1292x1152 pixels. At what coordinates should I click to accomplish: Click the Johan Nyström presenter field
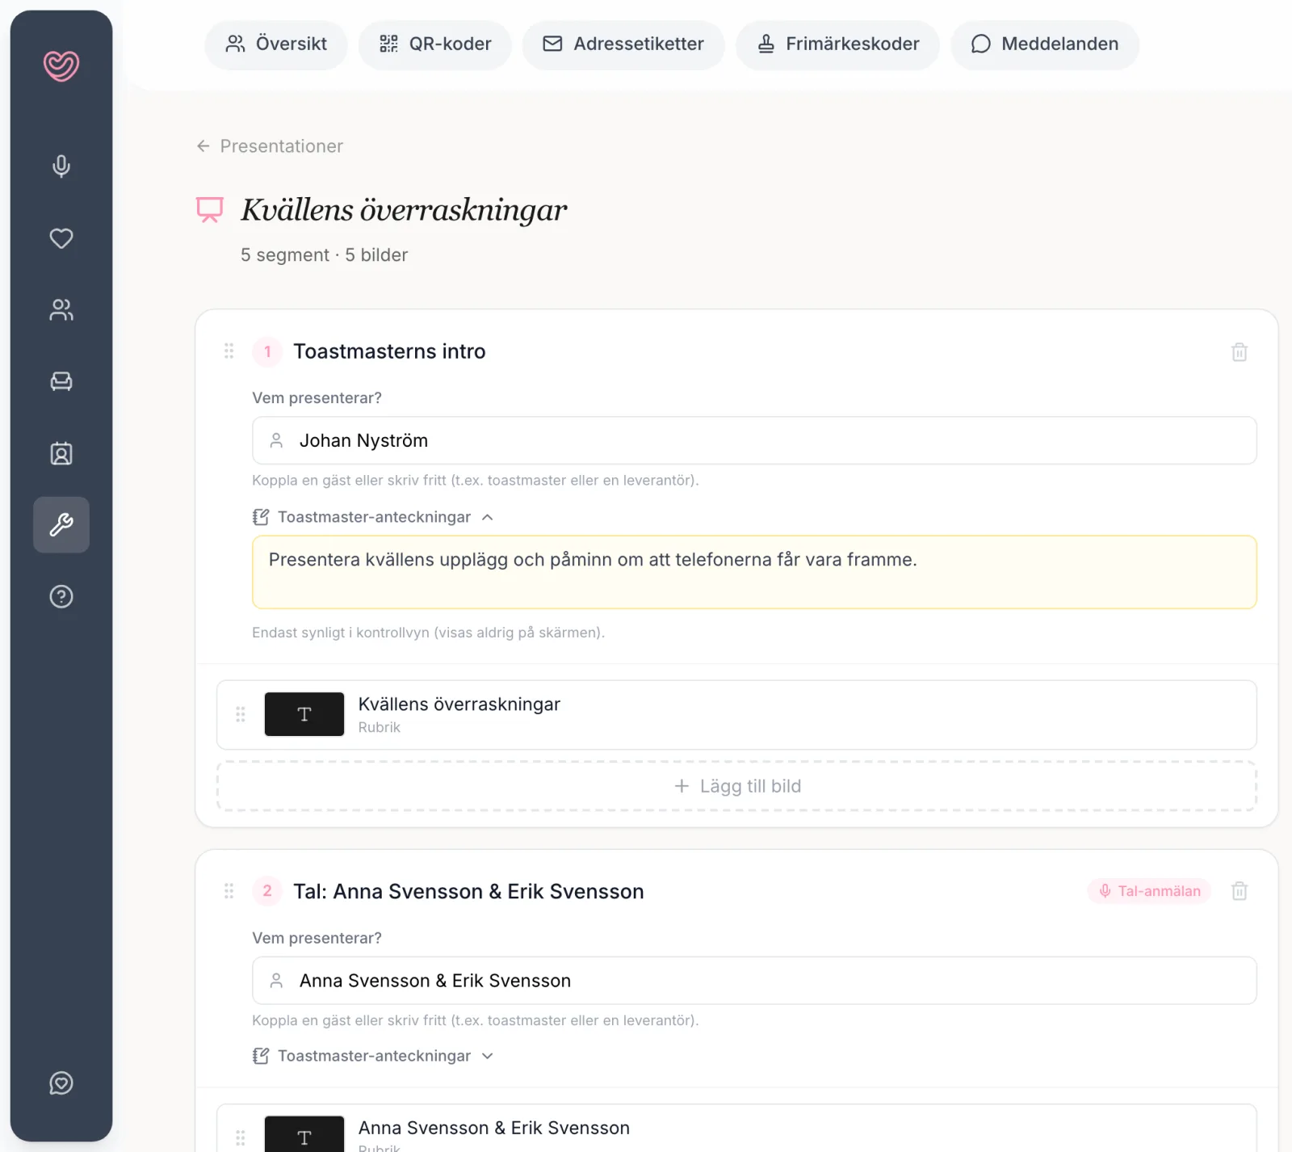point(754,440)
